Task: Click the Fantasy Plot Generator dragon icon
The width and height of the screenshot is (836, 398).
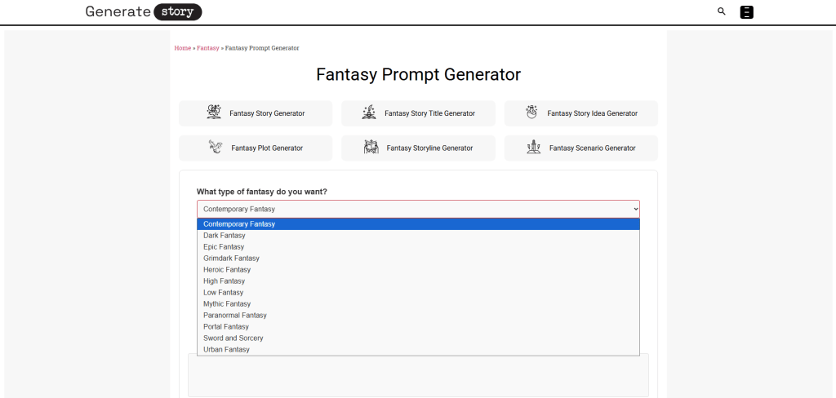Action: pos(216,147)
